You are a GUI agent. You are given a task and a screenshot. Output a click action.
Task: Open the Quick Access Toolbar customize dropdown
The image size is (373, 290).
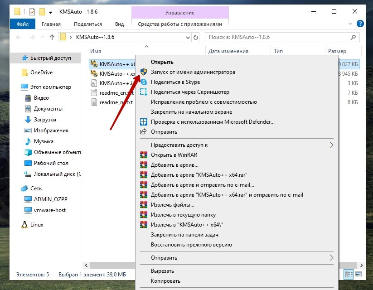click(x=51, y=11)
